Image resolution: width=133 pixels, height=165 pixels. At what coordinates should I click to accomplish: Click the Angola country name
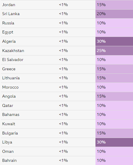point(9,96)
